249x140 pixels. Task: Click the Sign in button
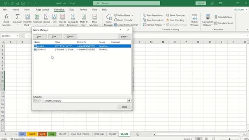tap(201, 3)
